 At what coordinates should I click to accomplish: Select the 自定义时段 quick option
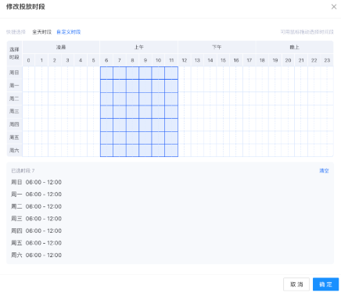point(69,32)
